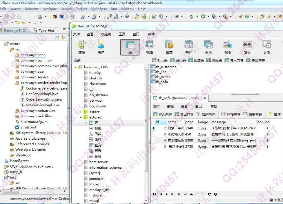The image size is (283, 204).
Task: Add a new record with plus button
Action: (x=179, y=194)
